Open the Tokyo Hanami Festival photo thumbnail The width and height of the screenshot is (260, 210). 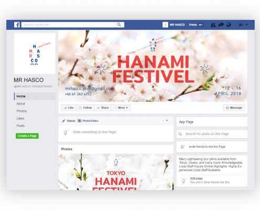pos(116,172)
